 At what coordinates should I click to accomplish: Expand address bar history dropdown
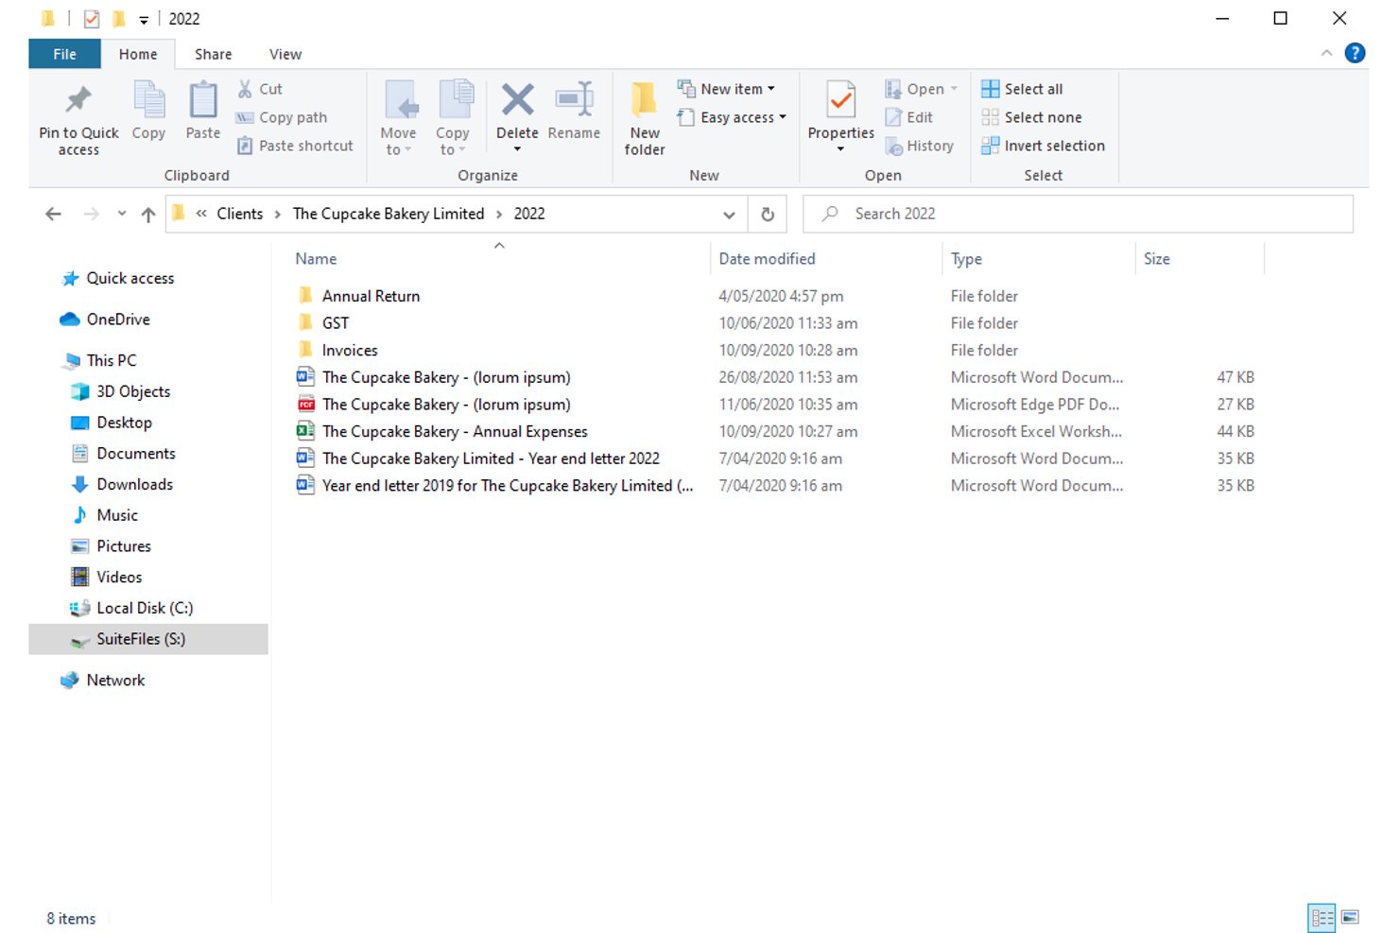[729, 215]
